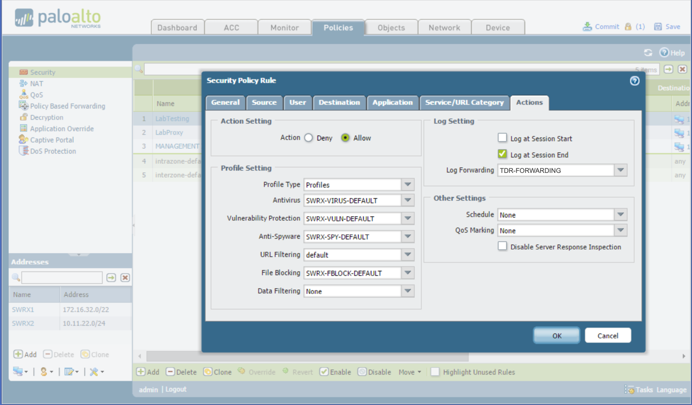Click the user object icon in Addresses panel

[44, 372]
